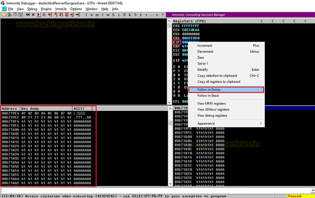Open the Options menu
Viewport: 315px width, 198px height.
(76, 9)
